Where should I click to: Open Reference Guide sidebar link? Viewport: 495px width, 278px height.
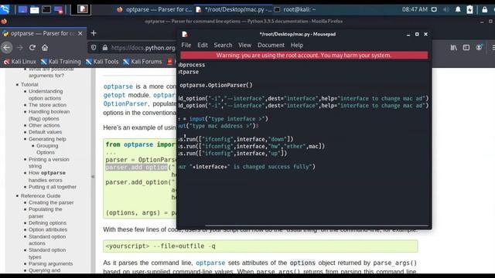pyautogui.click(x=40, y=195)
